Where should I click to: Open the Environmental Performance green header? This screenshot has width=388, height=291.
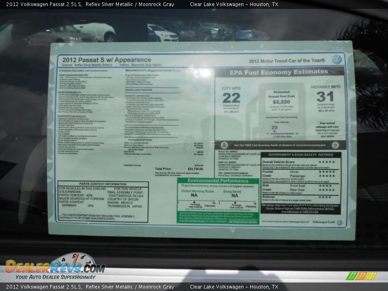(x=218, y=181)
